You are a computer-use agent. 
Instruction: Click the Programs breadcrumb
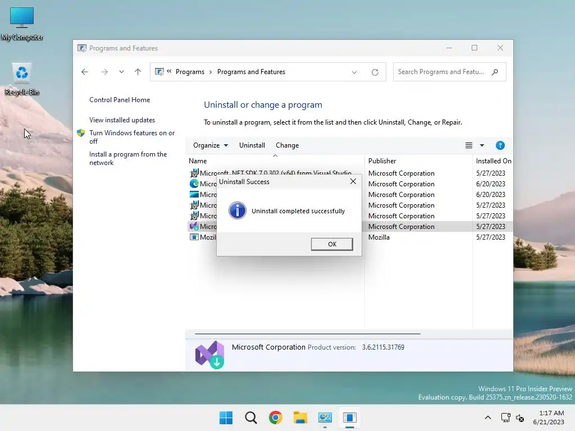pyautogui.click(x=190, y=72)
